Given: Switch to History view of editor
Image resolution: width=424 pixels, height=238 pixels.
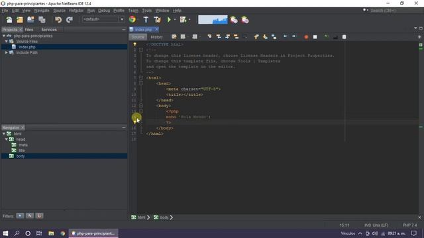Looking at the screenshot, I should 156,37.
